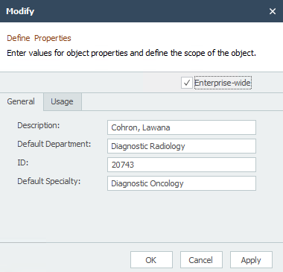Image resolution: width=283 pixels, height=272 pixels.
Task: Confirm with the OK button
Action: point(151,260)
